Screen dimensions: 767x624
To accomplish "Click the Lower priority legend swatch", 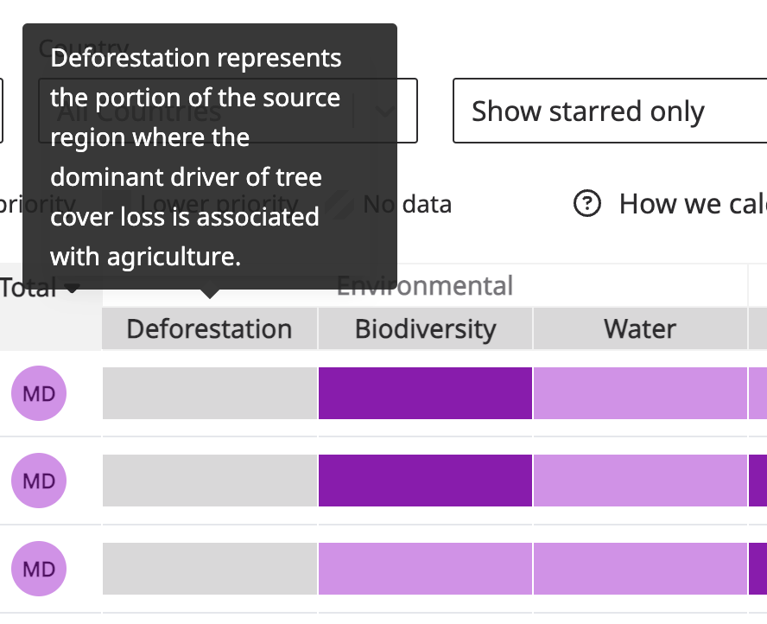I will pos(117,204).
